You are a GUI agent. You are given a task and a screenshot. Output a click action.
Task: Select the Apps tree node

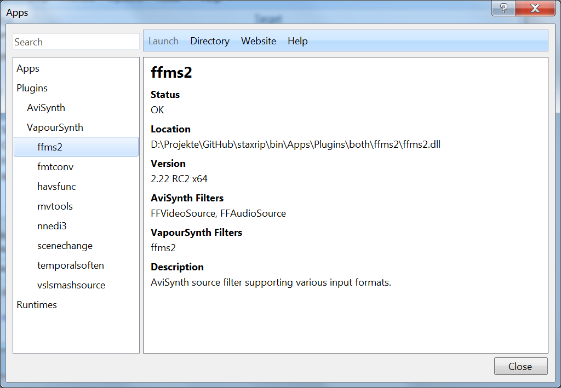(x=28, y=68)
